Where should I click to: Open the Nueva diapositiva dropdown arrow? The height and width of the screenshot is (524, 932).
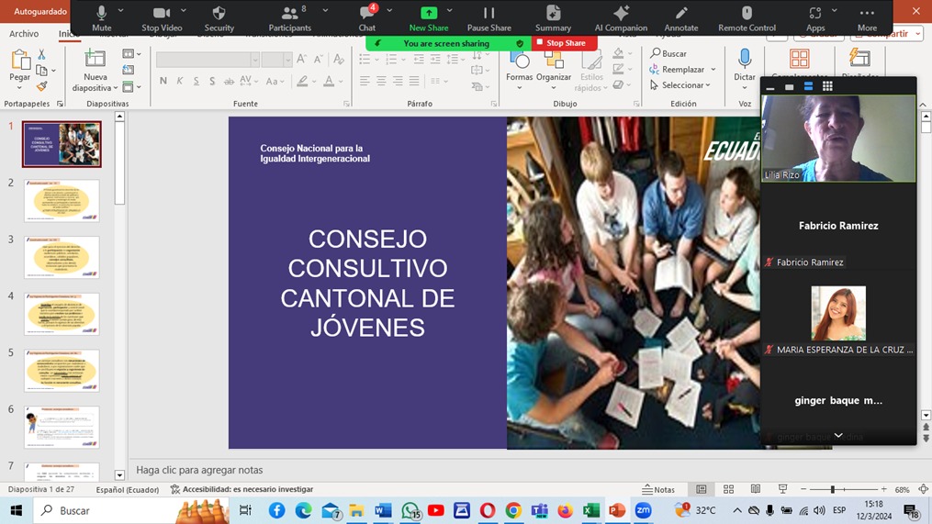(115, 88)
